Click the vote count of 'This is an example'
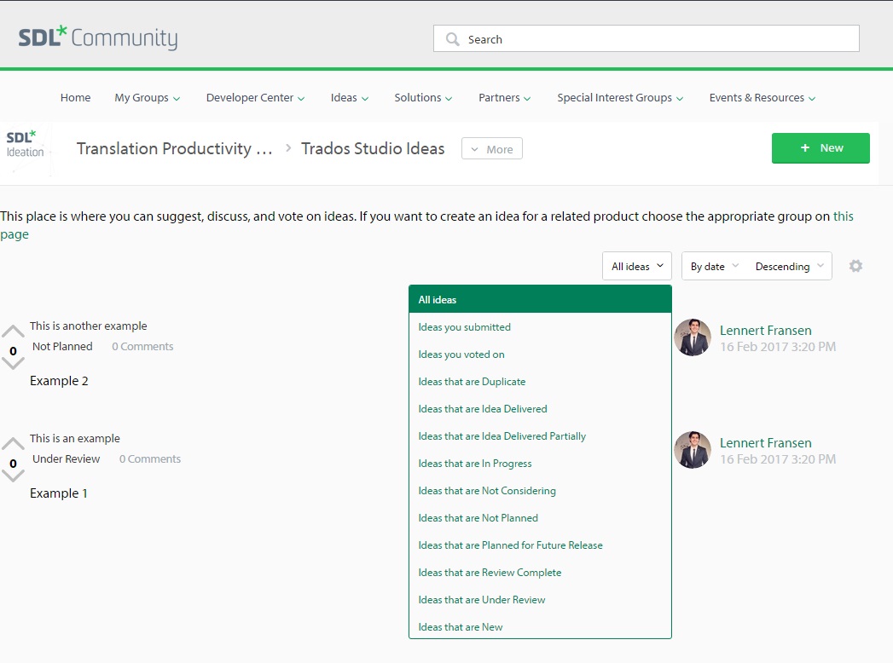893x663 pixels. [x=13, y=464]
